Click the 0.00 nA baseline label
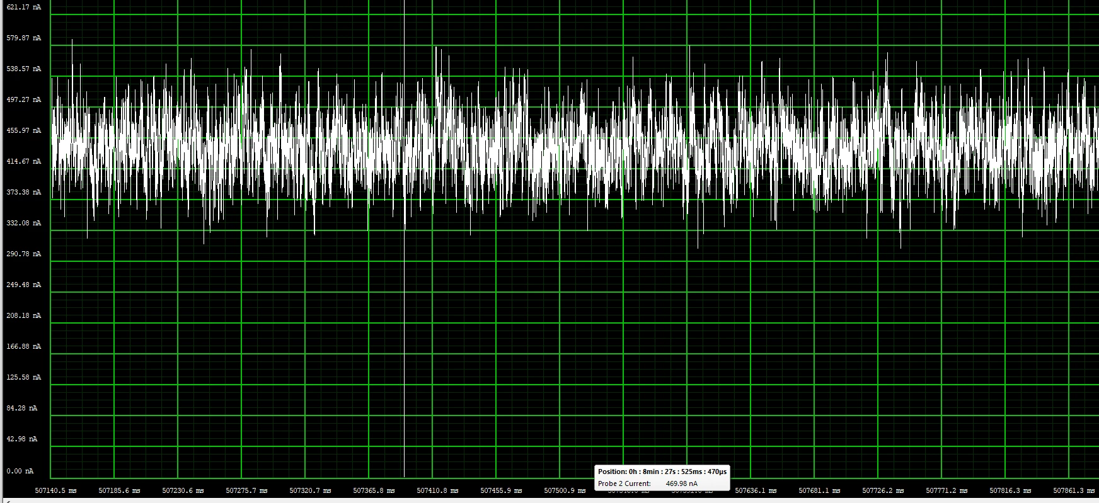Viewport: 1099px width, 503px height. click(x=20, y=471)
